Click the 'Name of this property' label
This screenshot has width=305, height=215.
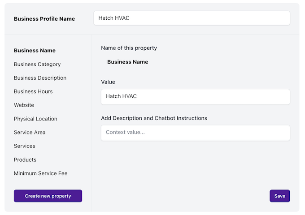click(x=129, y=48)
